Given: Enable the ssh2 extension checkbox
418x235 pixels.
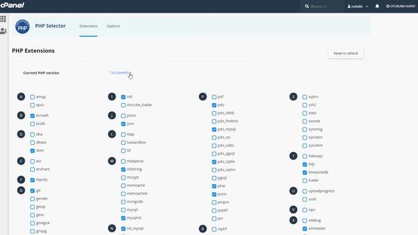Looking at the screenshot, I should click(x=305, y=105).
